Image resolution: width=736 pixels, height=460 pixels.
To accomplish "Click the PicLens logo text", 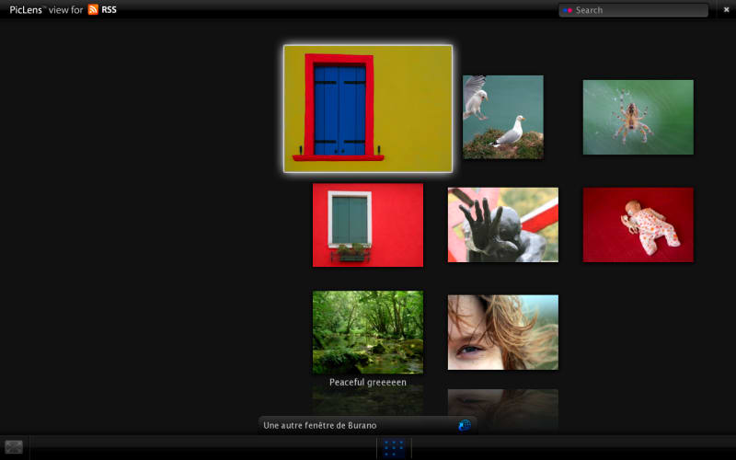I will (x=26, y=10).
